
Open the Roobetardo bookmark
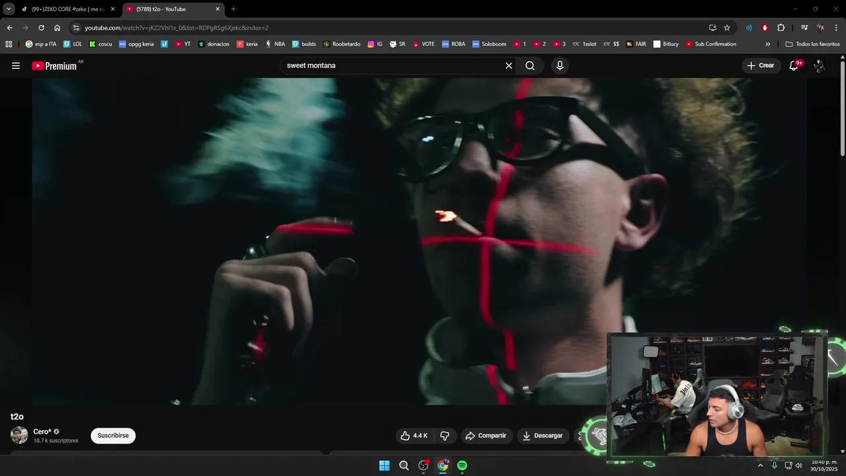(342, 44)
